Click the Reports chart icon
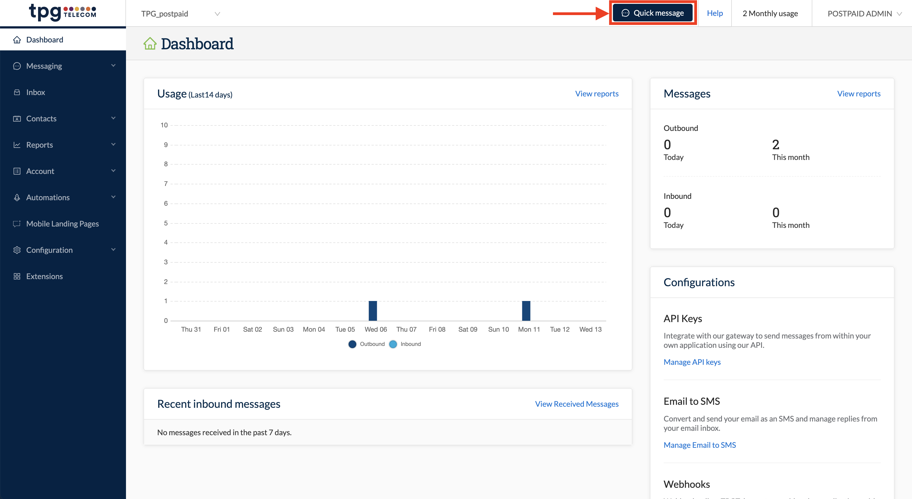Viewport: 912px width, 499px height. point(17,145)
